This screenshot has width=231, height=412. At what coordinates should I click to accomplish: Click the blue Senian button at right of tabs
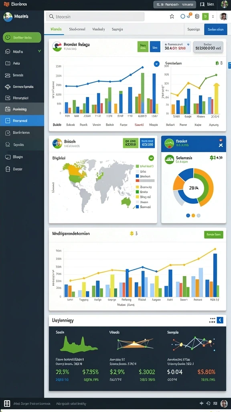pos(215,29)
